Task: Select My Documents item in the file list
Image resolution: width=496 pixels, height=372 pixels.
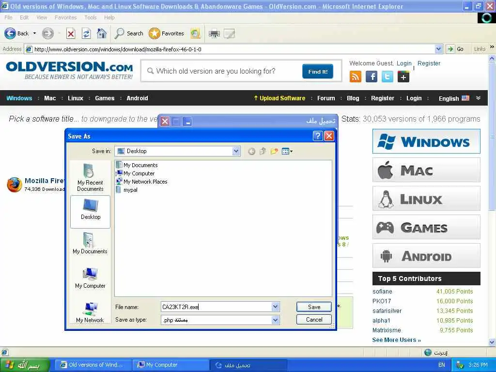Action: pos(137,165)
